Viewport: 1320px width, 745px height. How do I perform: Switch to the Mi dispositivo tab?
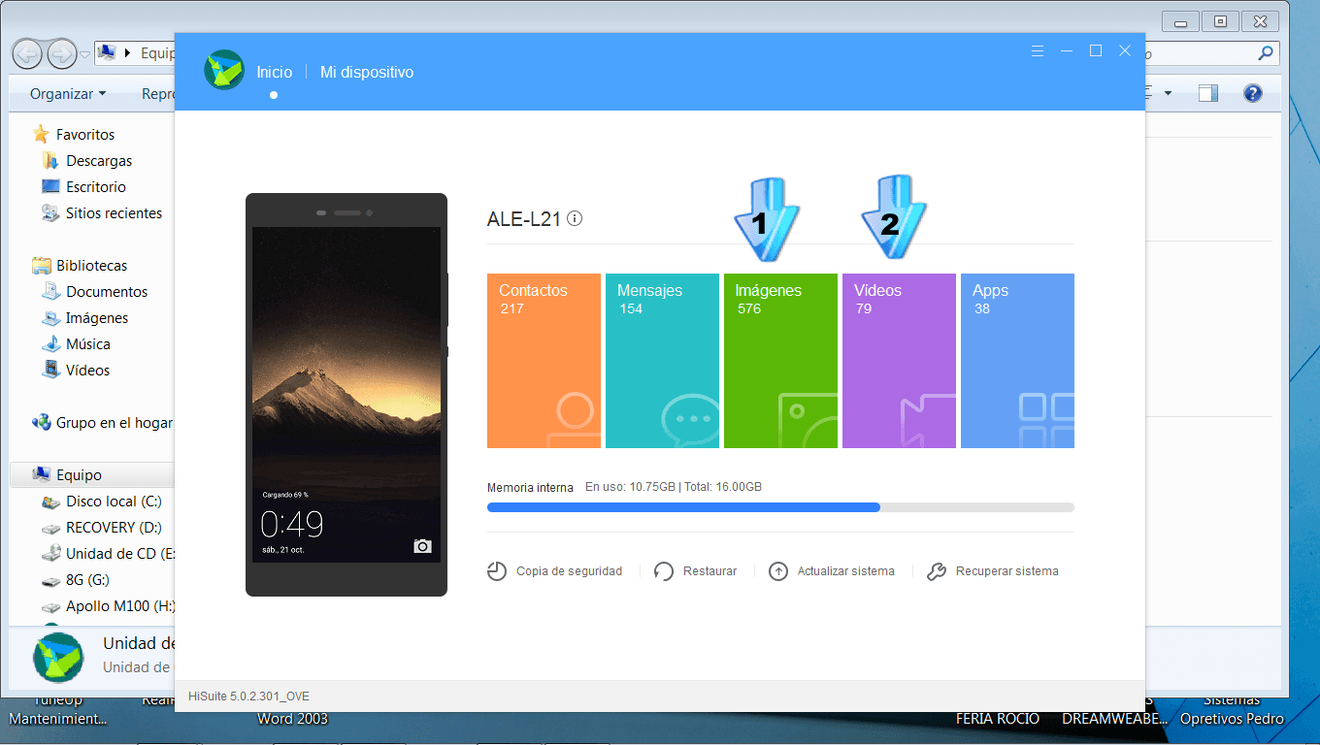point(367,72)
